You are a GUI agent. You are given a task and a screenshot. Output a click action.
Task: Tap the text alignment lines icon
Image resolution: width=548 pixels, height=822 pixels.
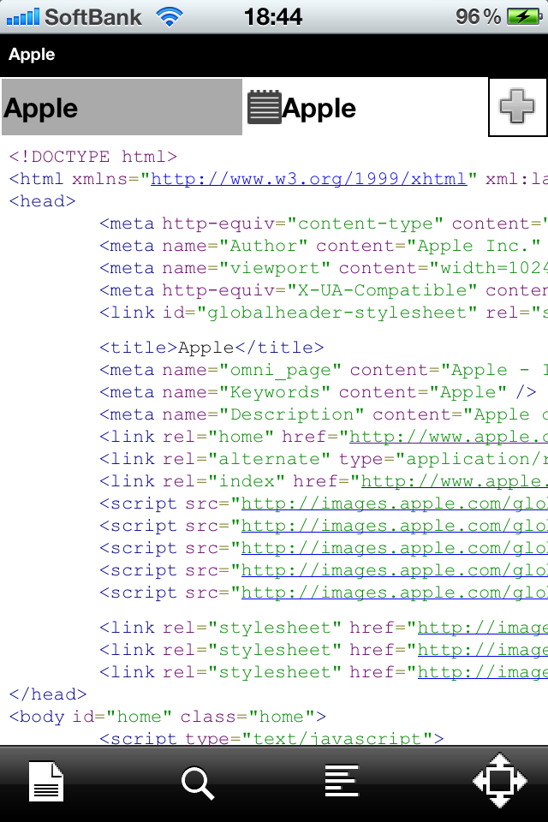point(342,781)
